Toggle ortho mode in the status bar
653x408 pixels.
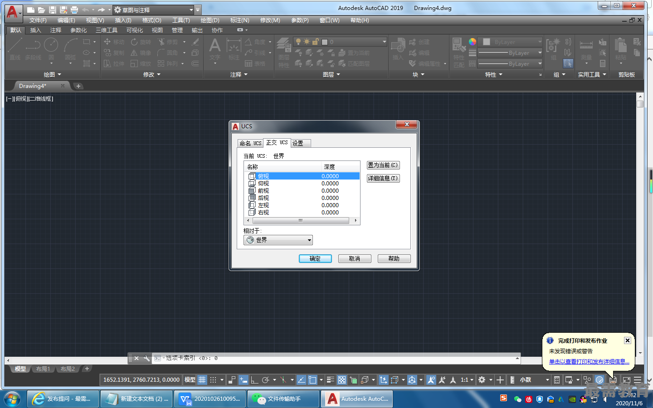(254, 380)
